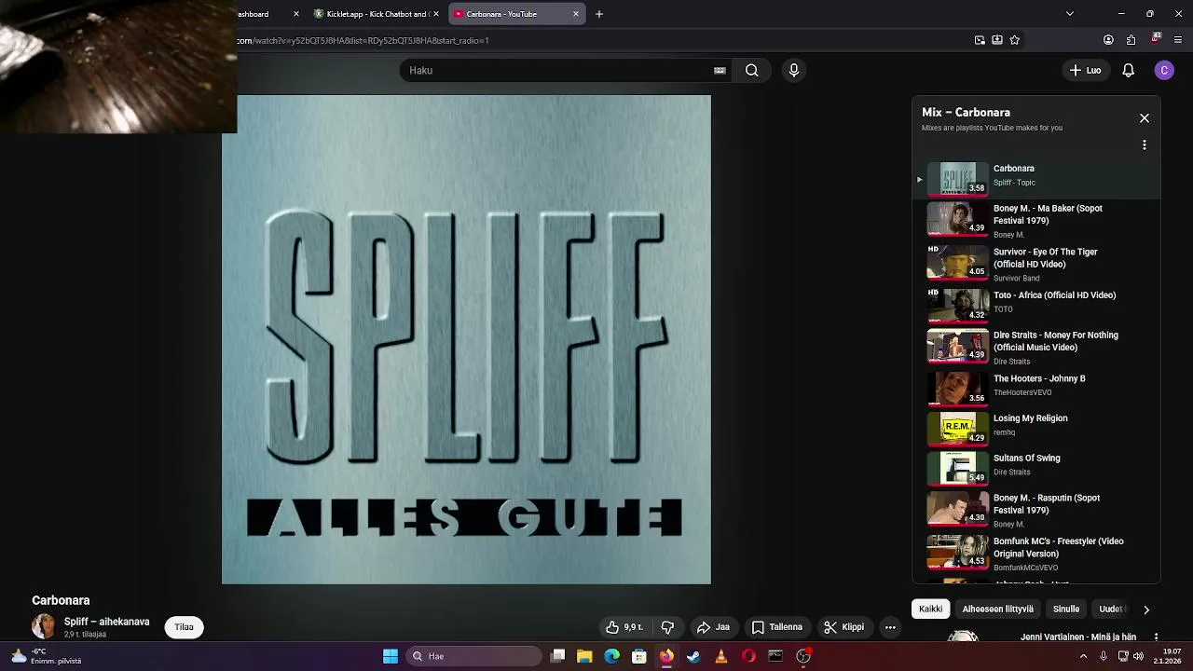Select the currently playing Carbonara playlist item
The image size is (1193, 671).
(1035, 178)
